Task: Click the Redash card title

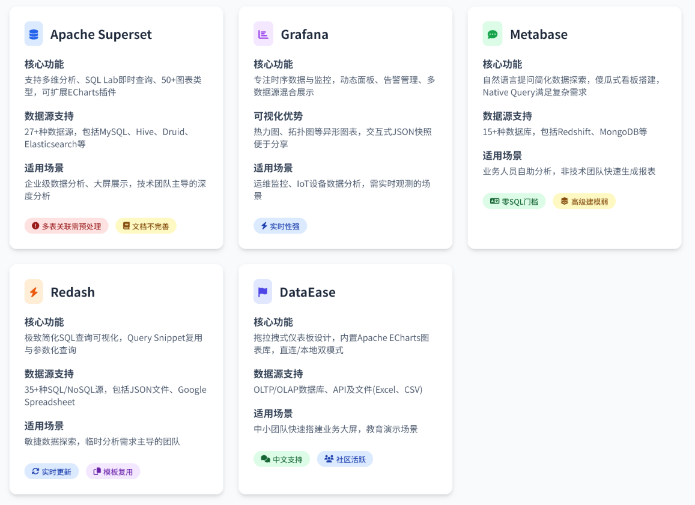Action: point(73,292)
